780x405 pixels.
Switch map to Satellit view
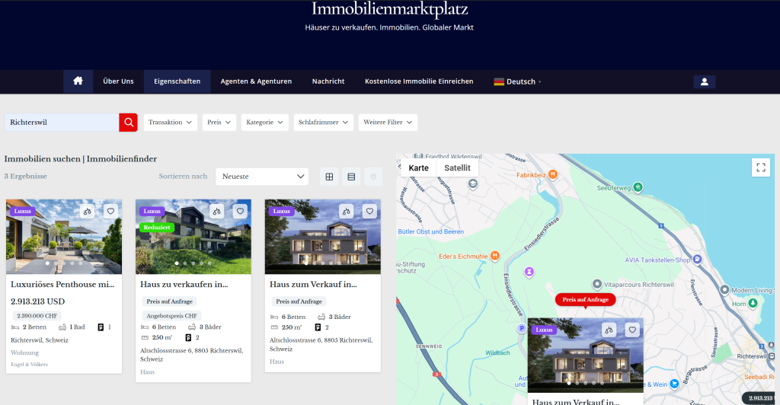457,167
